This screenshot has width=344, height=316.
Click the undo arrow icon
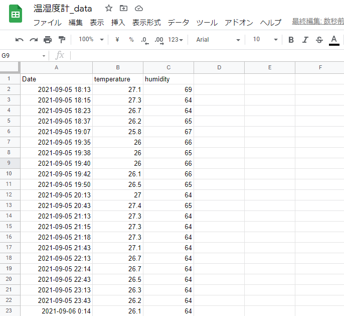tap(20, 40)
